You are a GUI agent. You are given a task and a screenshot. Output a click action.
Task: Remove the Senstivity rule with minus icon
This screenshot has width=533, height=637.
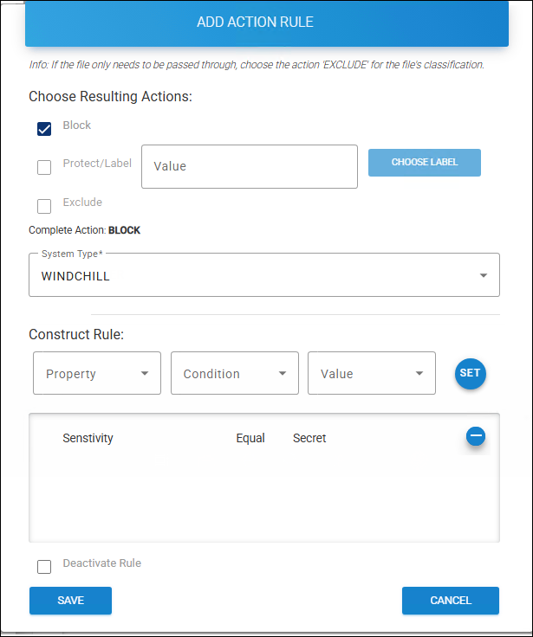(475, 436)
